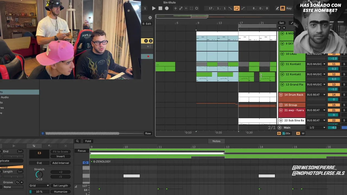Toggle the blue headphone preview icon

coord(85,162)
